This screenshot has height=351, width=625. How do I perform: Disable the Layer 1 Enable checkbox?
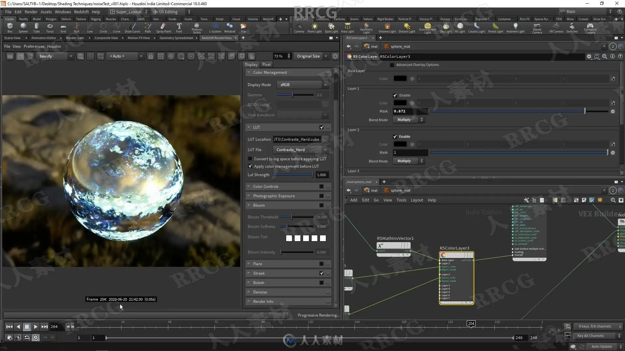pyautogui.click(x=395, y=95)
